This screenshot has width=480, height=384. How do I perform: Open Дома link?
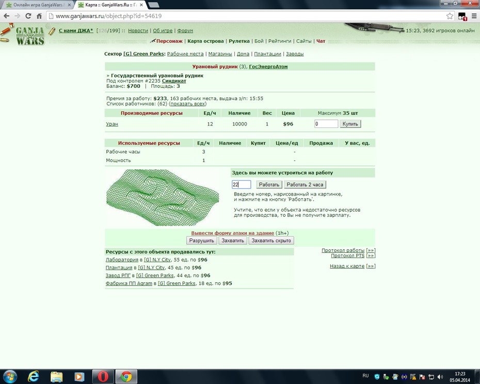[x=243, y=54]
